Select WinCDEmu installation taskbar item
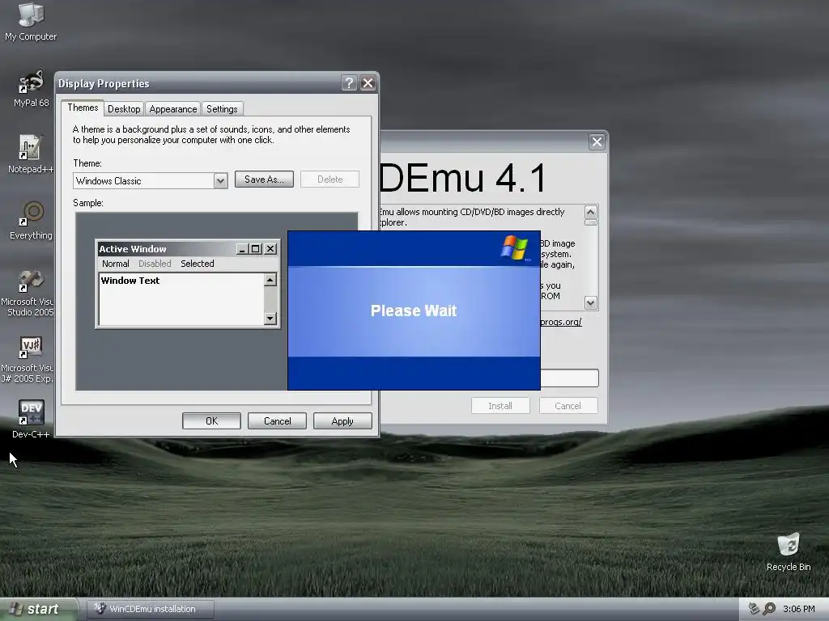 pos(151,609)
